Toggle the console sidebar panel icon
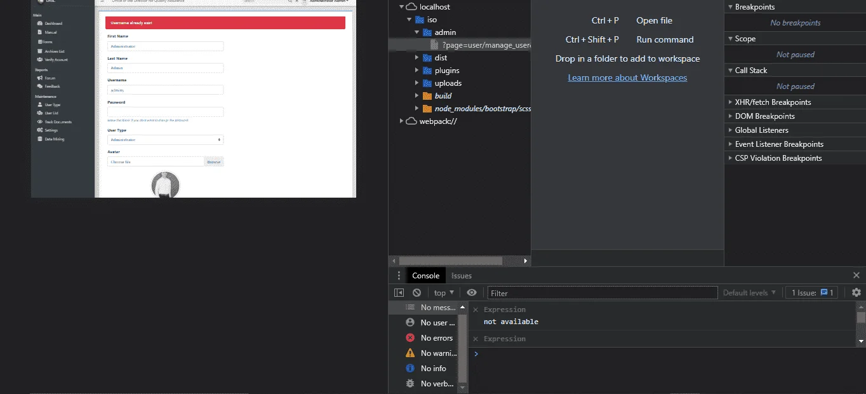The image size is (866, 394). pyautogui.click(x=399, y=293)
